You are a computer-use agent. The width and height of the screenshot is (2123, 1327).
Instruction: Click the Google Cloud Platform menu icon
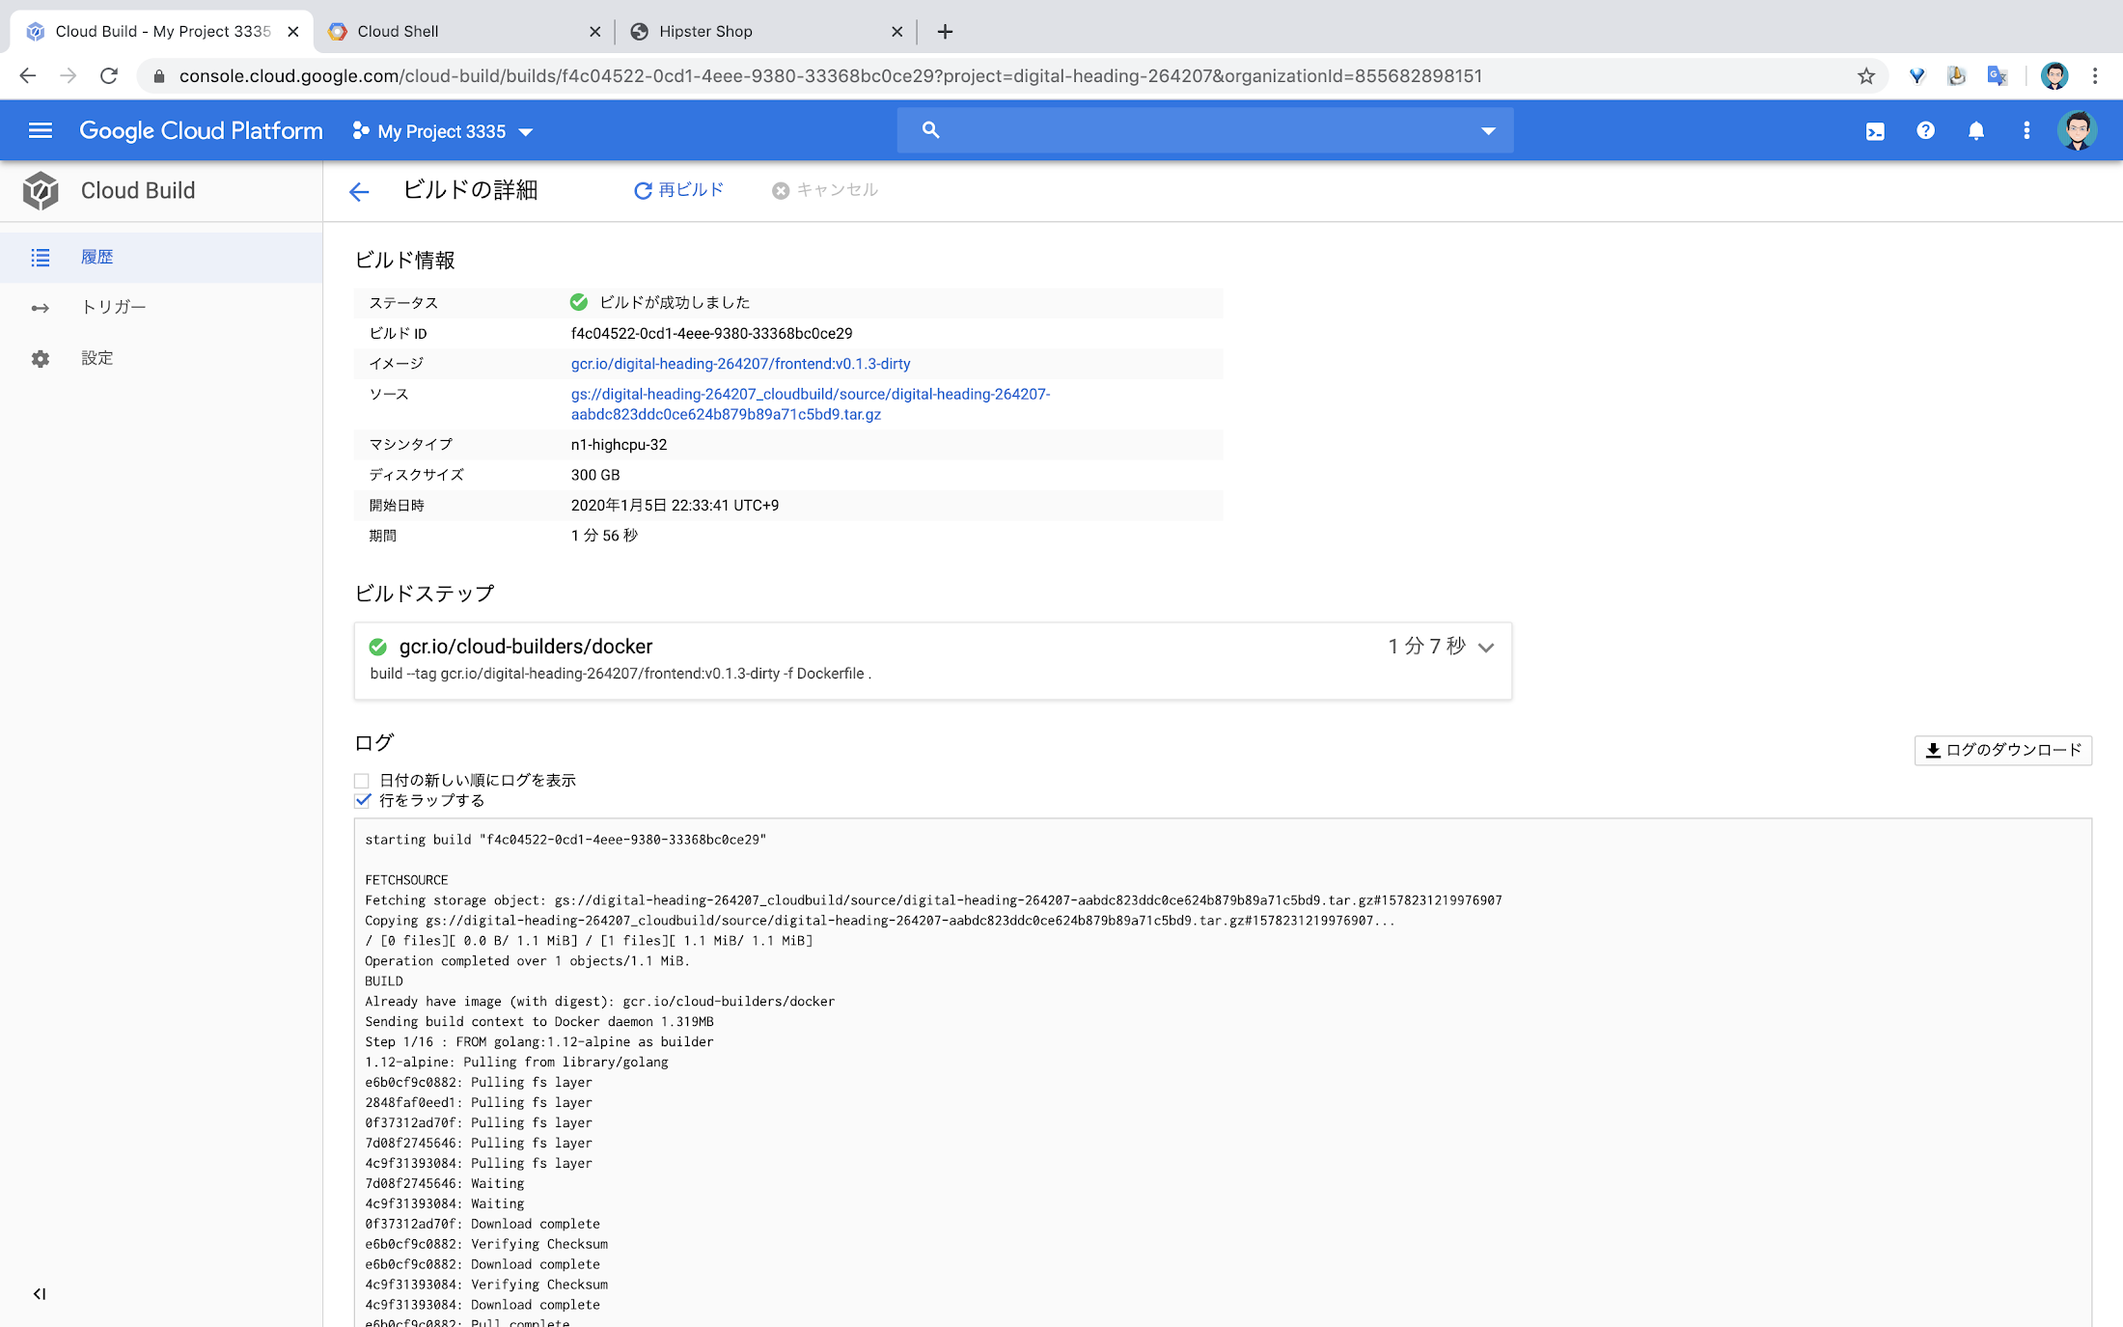point(40,130)
